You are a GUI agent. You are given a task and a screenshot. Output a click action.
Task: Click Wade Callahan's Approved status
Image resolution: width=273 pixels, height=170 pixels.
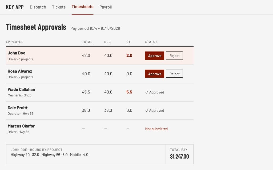point(155,92)
